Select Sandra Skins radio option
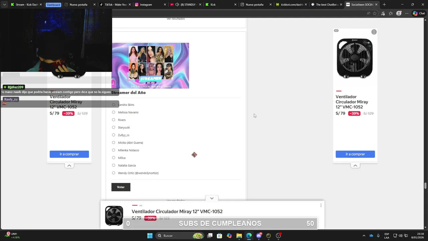428x241 pixels. 113,105
